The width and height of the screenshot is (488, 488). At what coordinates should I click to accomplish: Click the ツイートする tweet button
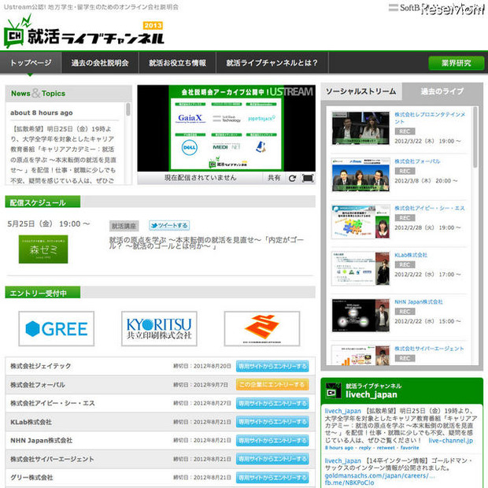tap(169, 225)
